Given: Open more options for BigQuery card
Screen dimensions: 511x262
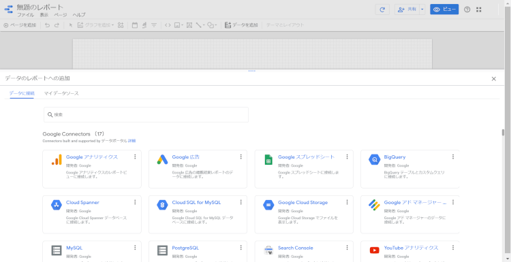Looking at the screenshot, I should click(x=453, y=157).
